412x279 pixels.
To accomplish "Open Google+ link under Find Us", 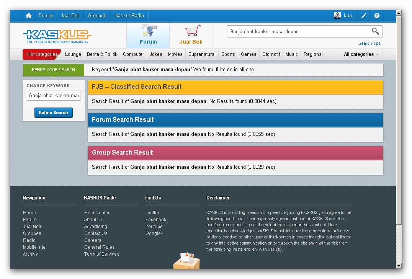I will (155, 233).
